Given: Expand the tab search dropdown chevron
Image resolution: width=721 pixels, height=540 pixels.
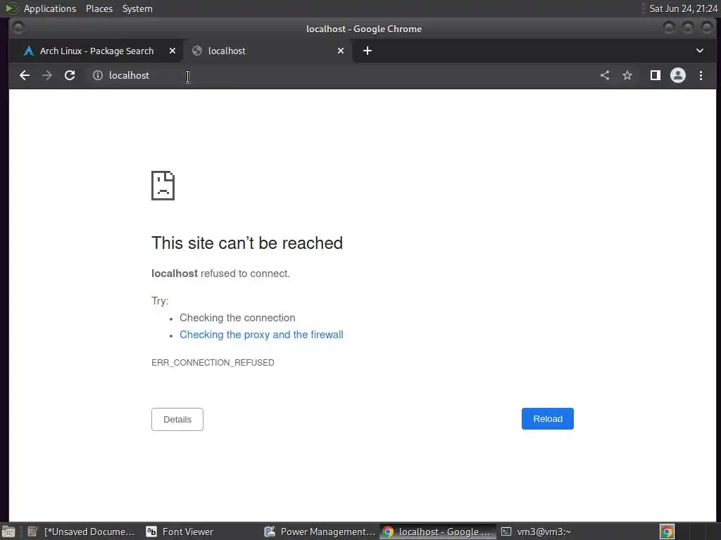Looking at the screenshot, I should point(699,51).
